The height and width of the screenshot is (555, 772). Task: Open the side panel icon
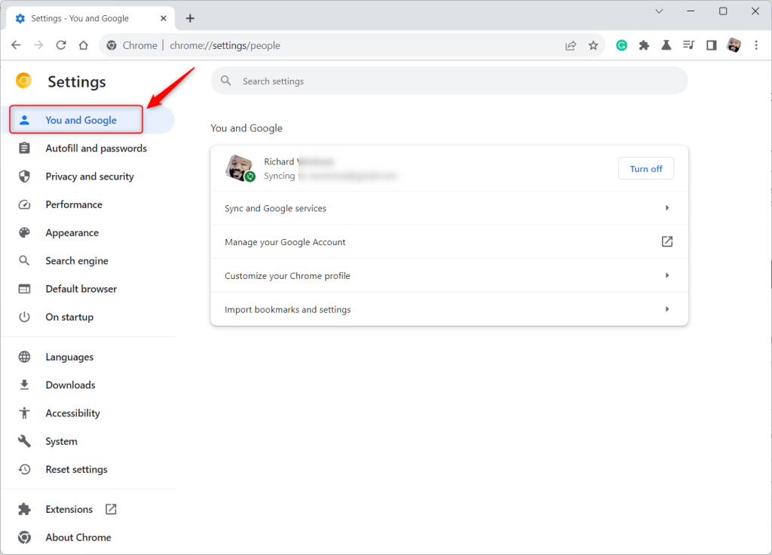pyautogui.click(x=710, y=45)
